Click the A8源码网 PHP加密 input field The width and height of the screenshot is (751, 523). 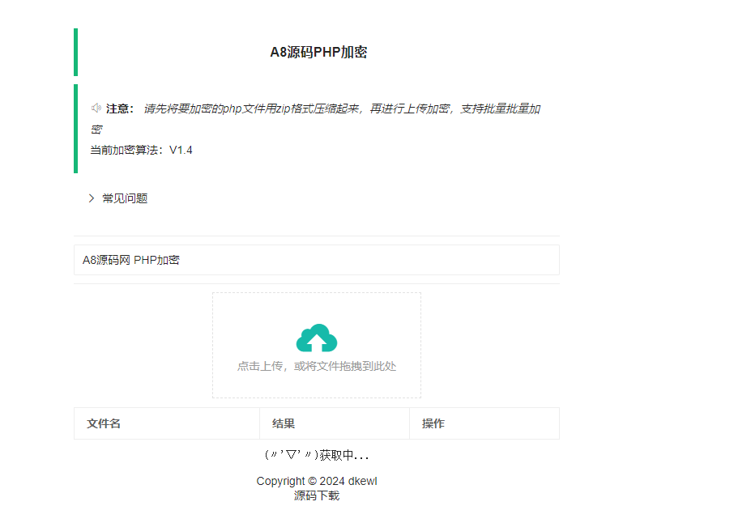click(x=317, y=260)
